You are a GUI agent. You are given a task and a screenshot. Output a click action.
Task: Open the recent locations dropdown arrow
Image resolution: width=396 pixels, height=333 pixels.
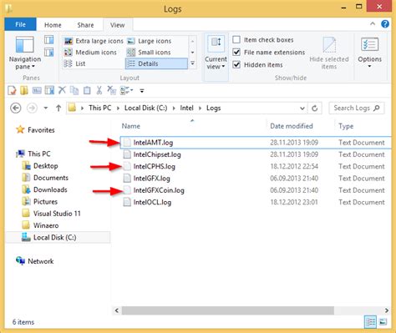45,108
